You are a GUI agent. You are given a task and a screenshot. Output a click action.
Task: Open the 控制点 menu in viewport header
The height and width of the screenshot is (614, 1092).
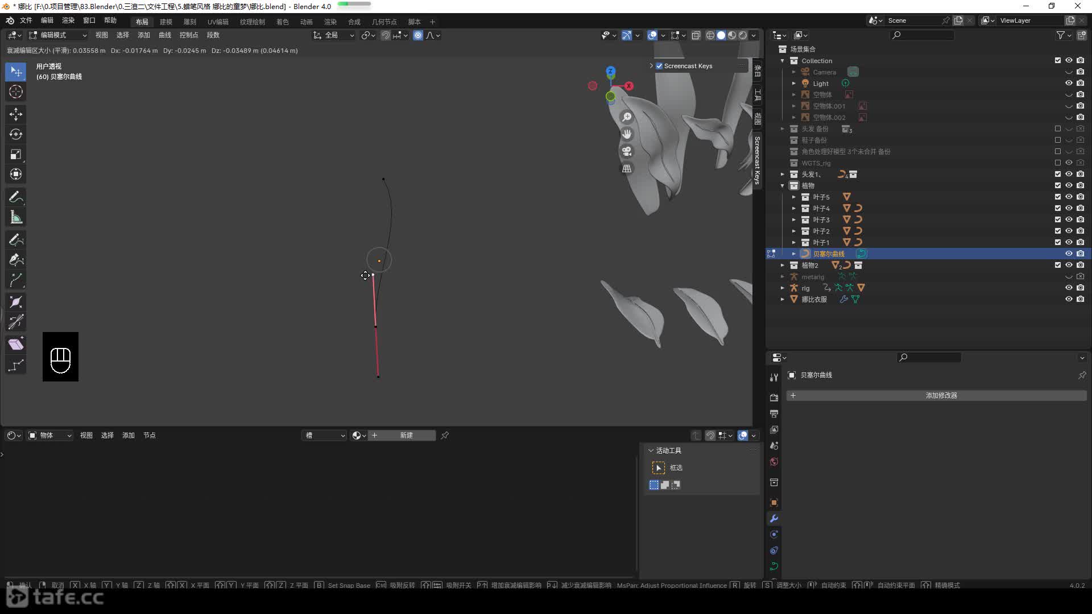click(189, 35)
